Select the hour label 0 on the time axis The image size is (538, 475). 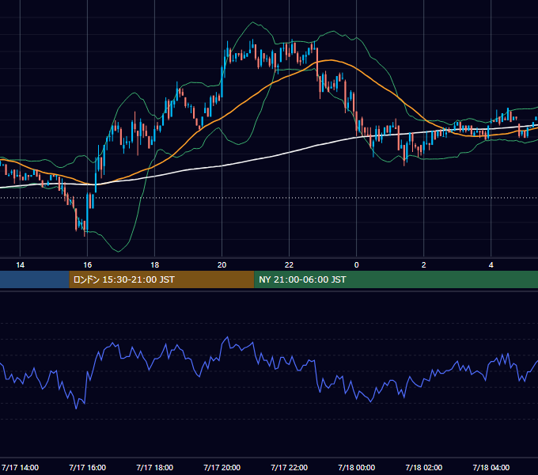point(357,265)
